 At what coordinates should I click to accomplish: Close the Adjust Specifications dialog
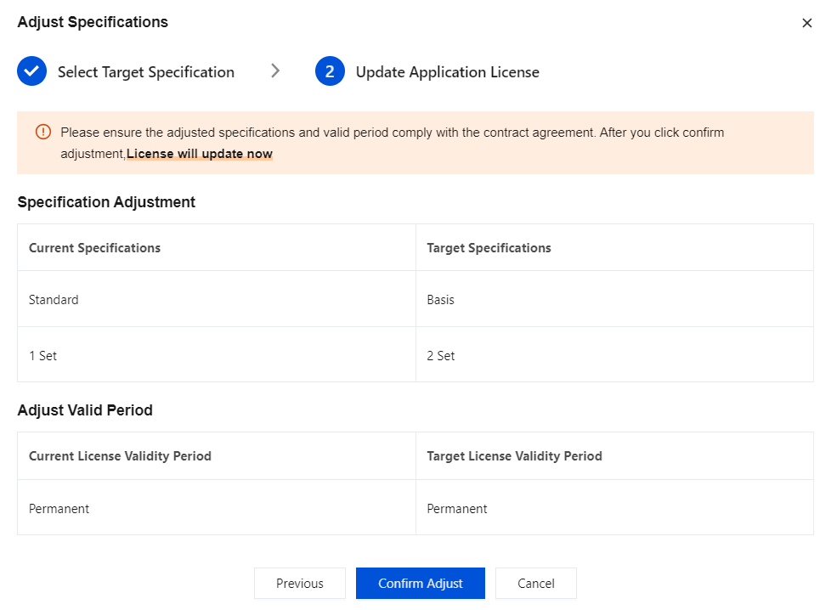[x=806, y=23]
